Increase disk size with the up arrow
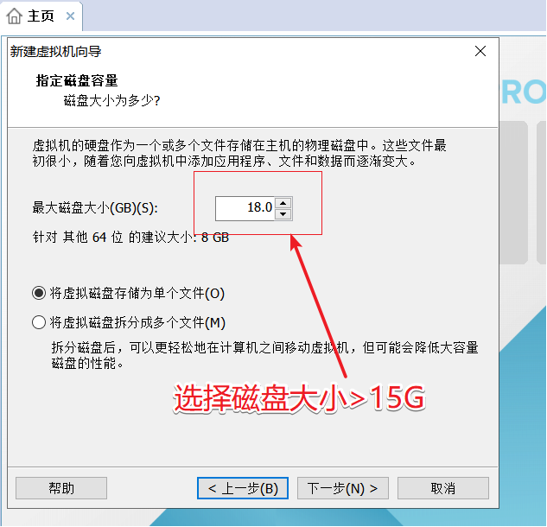Image resolution: width=547 pixels, height=527 pixels. (283, 203)
